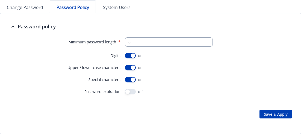Viewport: 301px width, 134px height.
Task: Turn off Upper / lower case characters switch
Action: coord(130,68)
